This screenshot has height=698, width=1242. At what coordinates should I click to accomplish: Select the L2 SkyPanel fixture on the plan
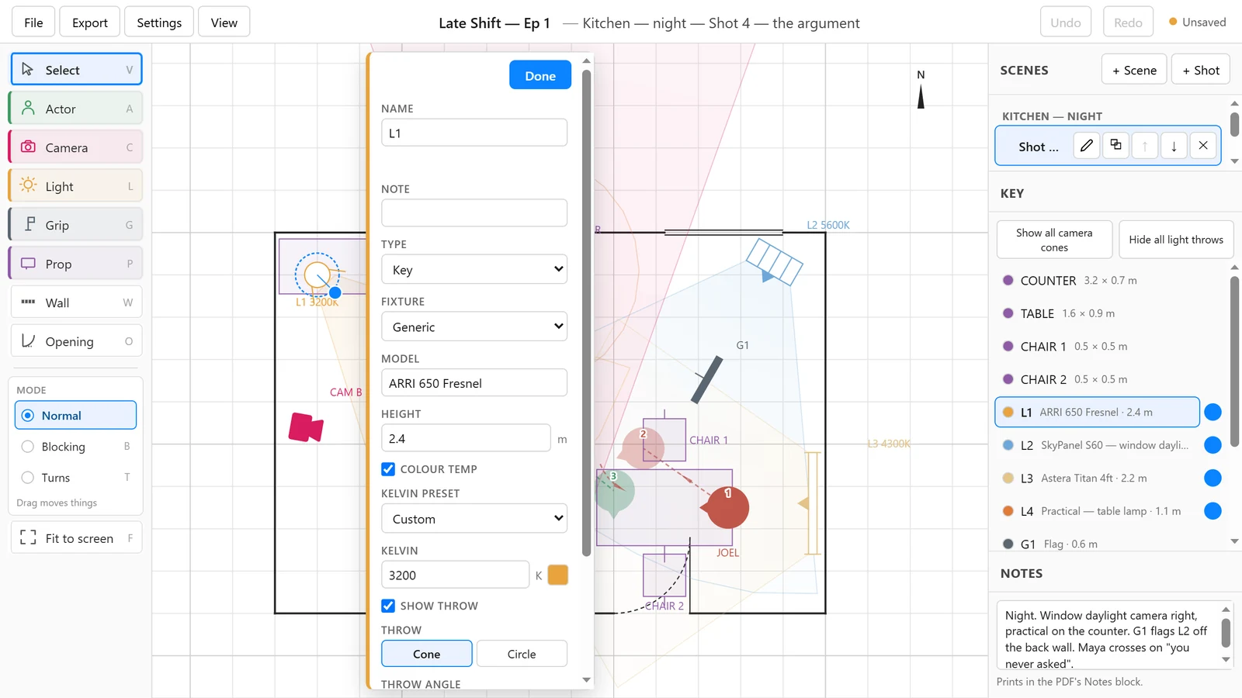pos(774,262)
